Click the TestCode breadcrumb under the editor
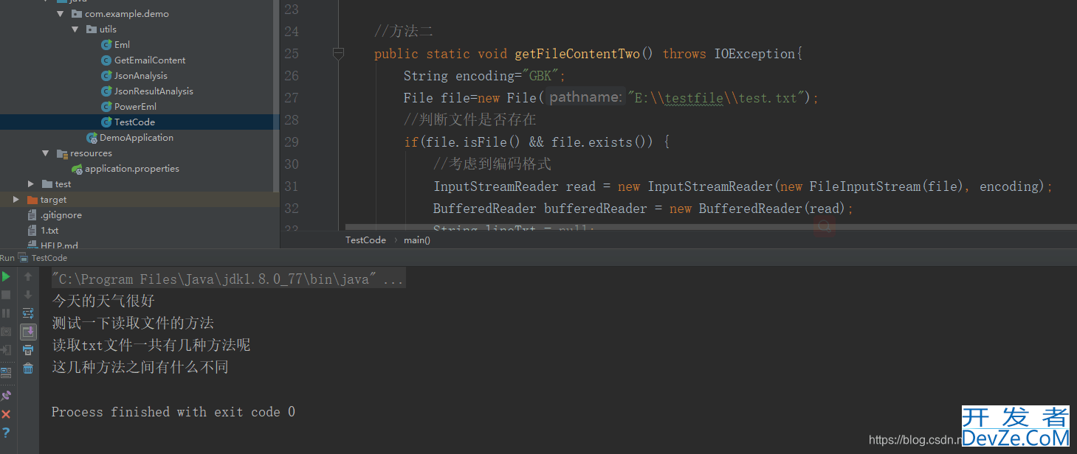Screen dimensions: 1077x454 pos(365,240)
